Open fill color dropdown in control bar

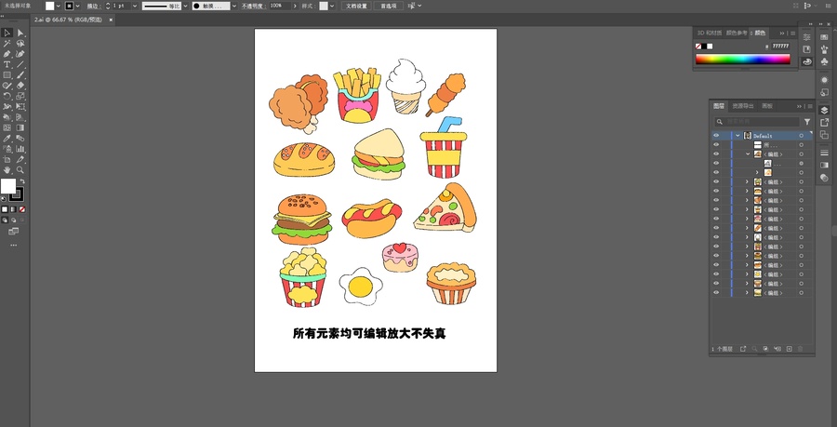tap(58, 6)
